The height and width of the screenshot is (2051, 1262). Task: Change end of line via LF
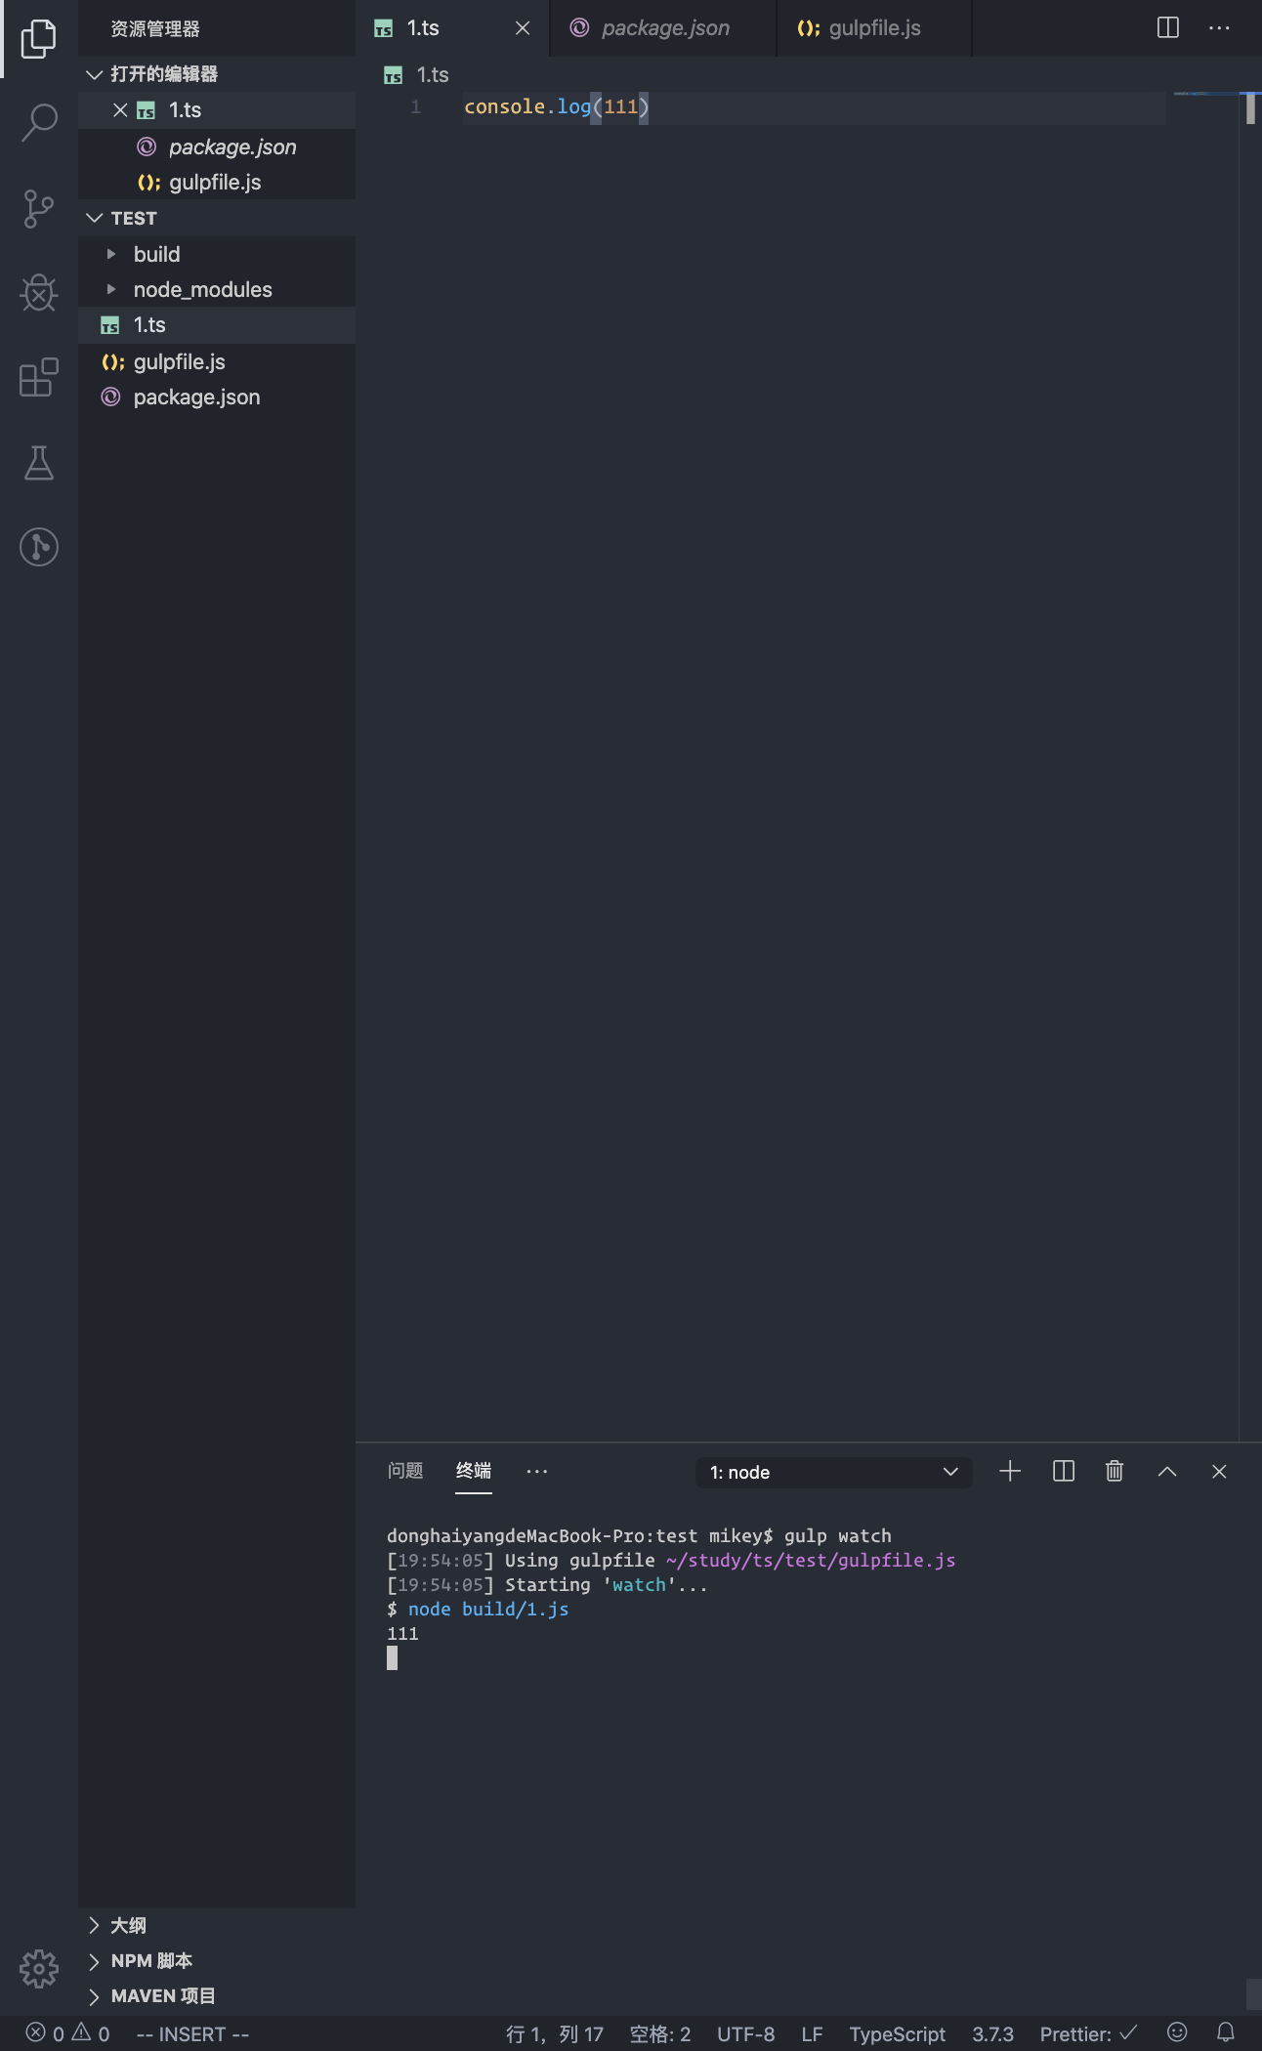[x=812, y=2033]
